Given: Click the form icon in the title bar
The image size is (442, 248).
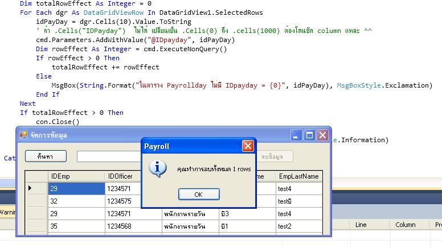Looking at the screenshot, I should coord(23,135).
